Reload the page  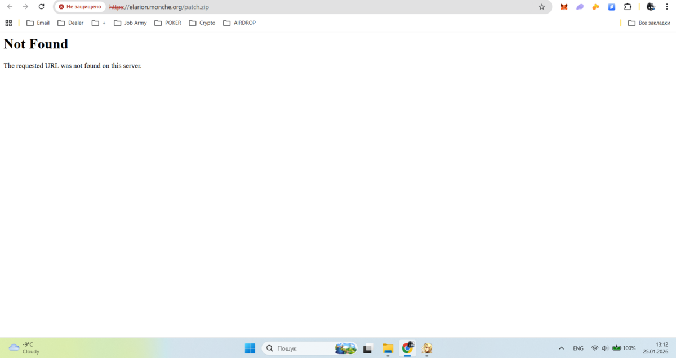41,7
